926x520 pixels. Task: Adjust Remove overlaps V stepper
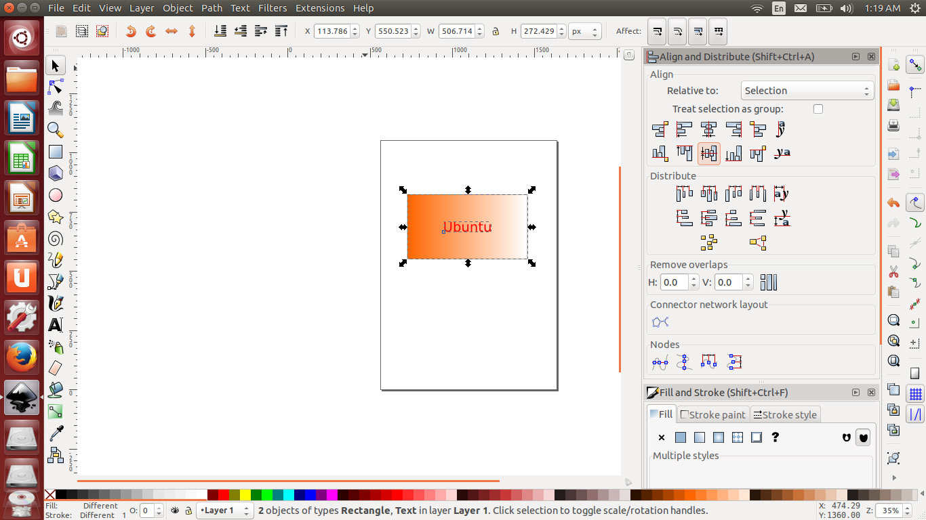748,282
